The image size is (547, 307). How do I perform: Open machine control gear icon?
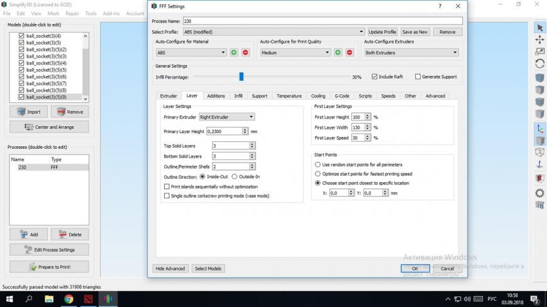[539, 193]
